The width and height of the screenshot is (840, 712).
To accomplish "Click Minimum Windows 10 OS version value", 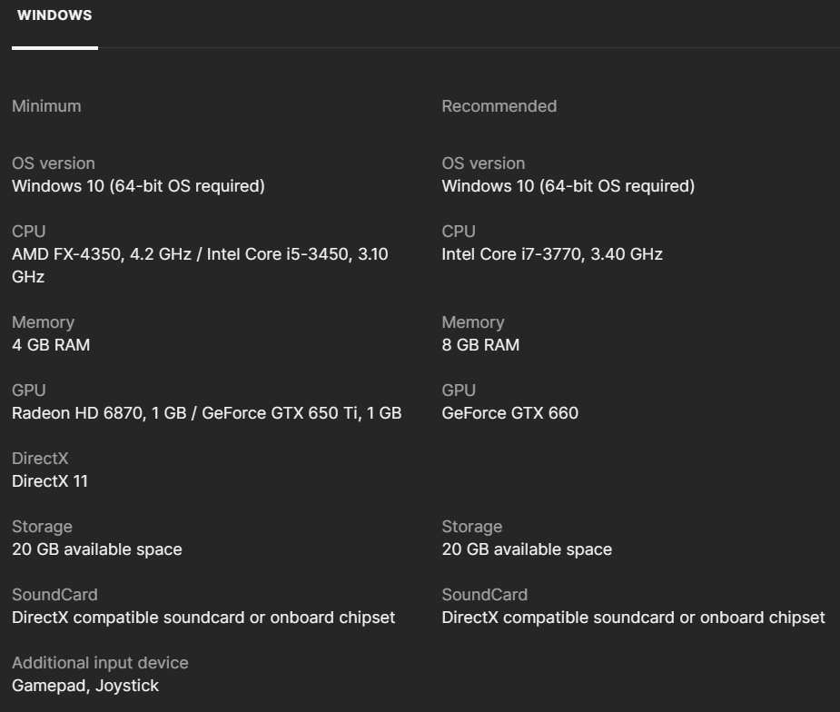I will (x=138, y=186).
